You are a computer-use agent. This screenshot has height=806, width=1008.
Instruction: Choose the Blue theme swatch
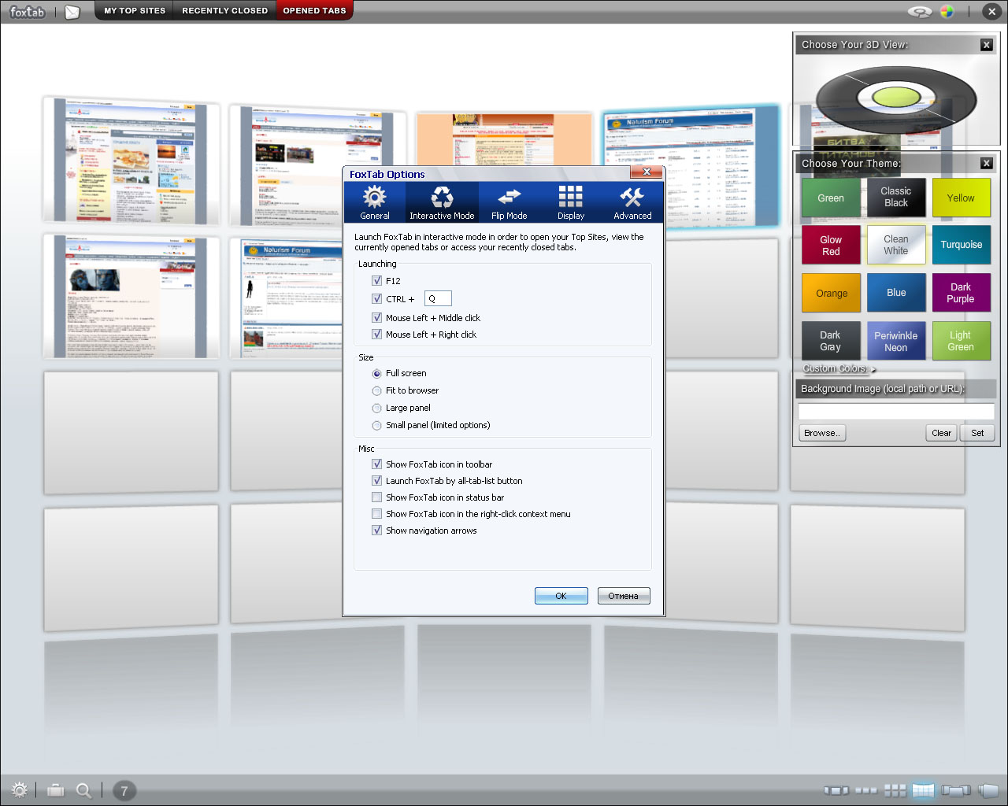coord(896,293)
